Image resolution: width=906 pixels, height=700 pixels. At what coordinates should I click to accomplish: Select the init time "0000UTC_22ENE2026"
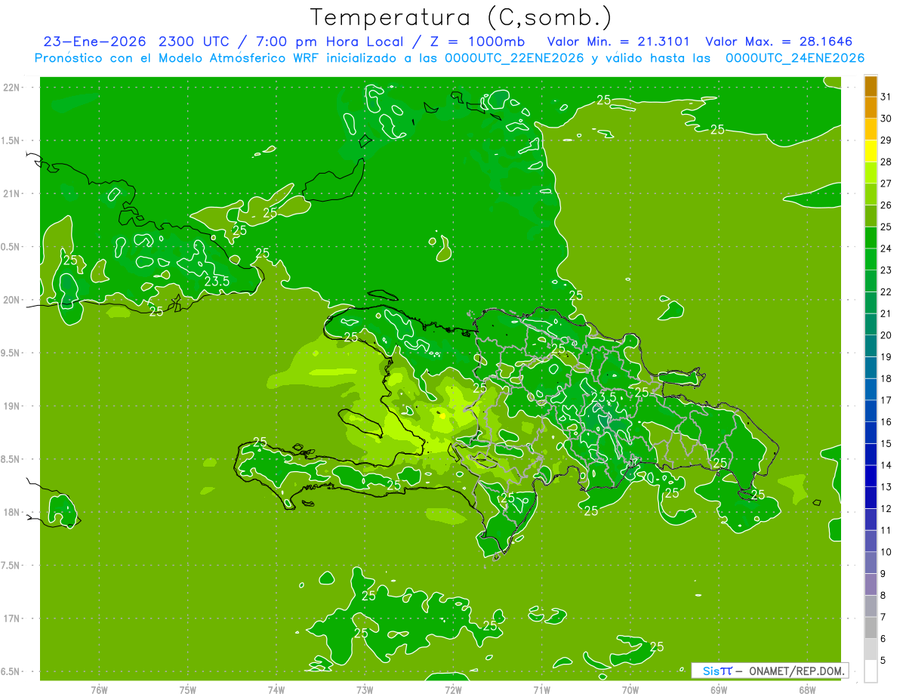coord(514,58)
